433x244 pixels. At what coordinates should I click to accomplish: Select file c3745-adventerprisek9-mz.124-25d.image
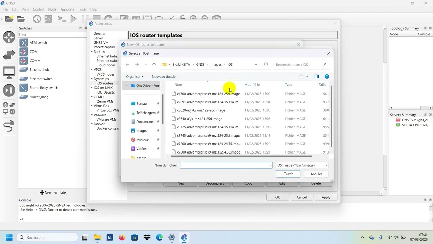click(208, 136)
